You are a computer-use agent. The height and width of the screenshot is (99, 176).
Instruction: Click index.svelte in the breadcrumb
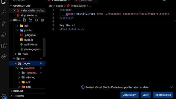pos(78,6)
